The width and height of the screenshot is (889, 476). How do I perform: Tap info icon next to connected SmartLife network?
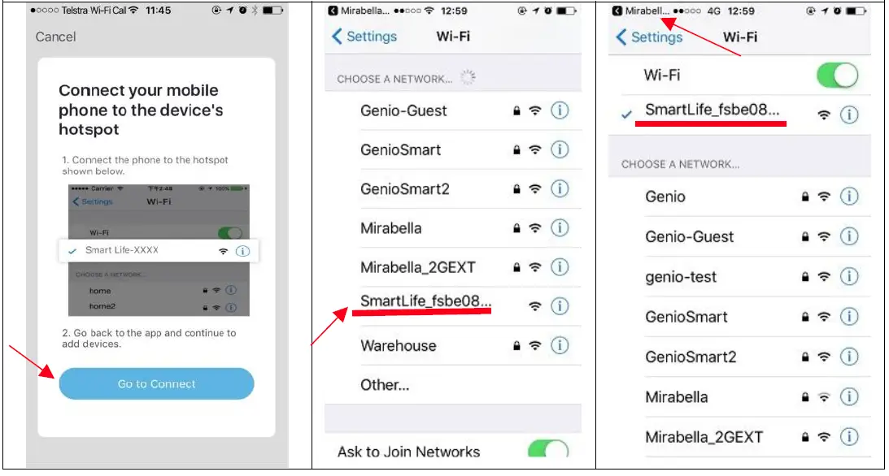[x=849, y=115]
